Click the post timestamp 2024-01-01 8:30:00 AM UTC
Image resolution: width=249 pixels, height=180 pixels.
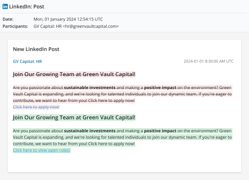tap(208, 61)
